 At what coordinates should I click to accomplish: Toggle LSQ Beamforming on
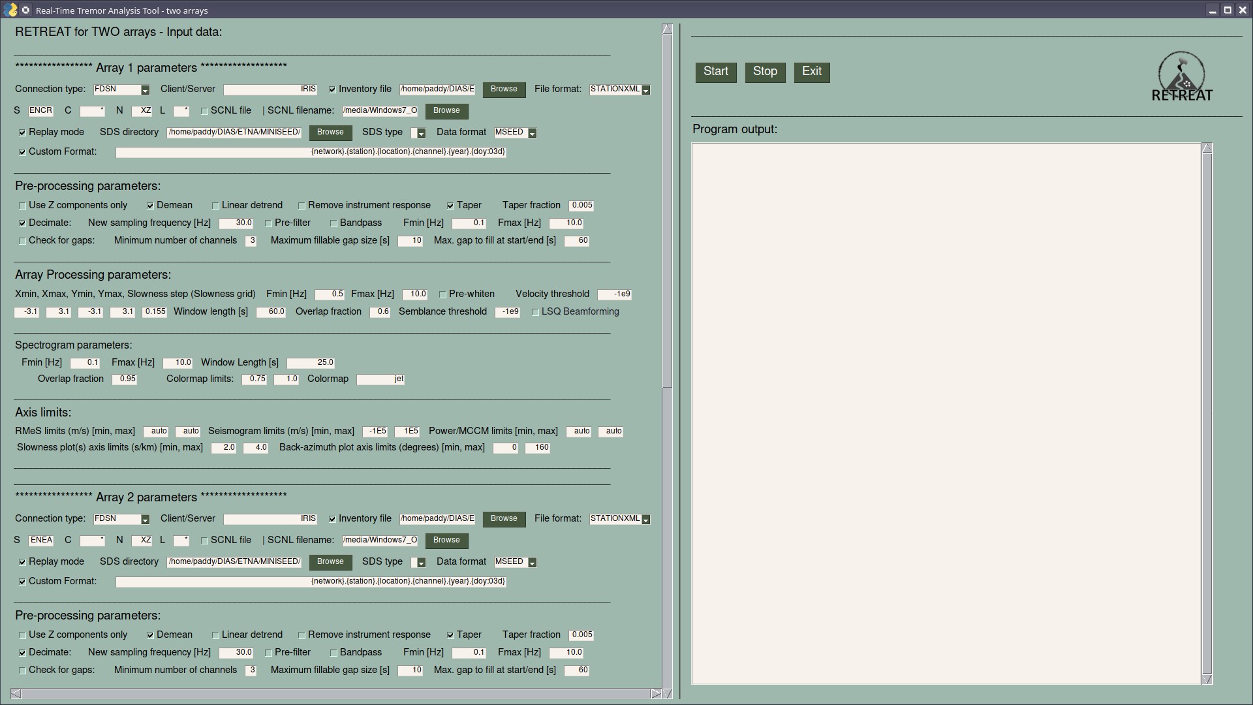pos(536,312)
